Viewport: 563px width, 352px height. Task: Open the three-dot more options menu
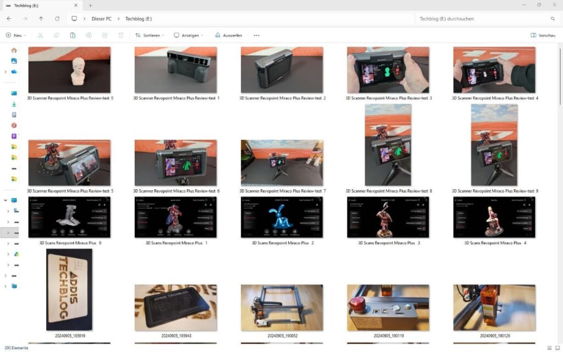coord(256,35)
